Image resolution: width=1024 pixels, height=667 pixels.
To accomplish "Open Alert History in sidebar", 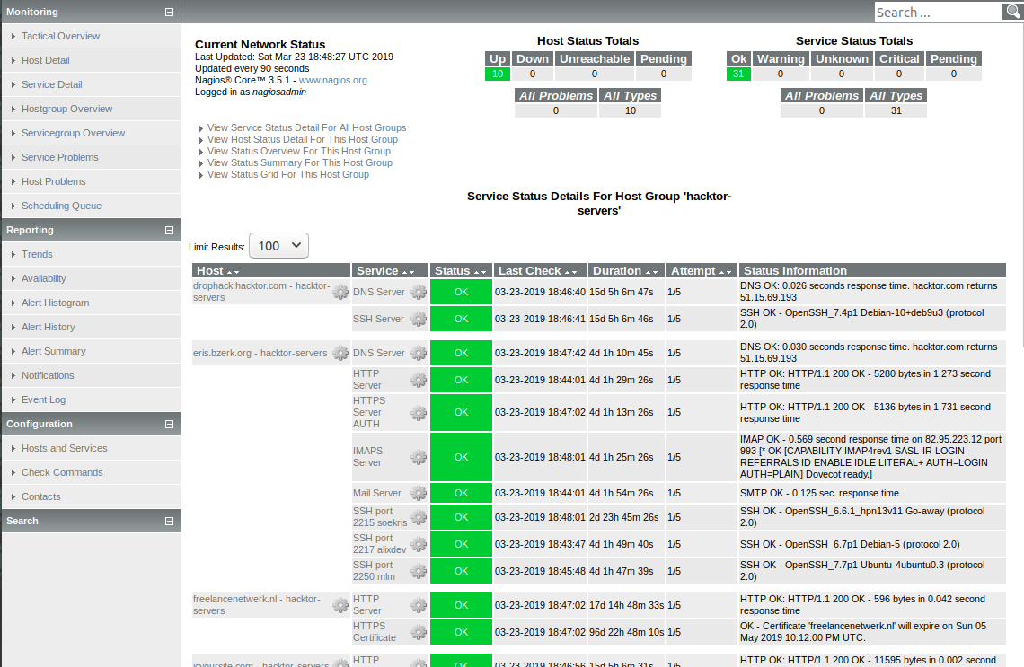I will click(49, 327).
